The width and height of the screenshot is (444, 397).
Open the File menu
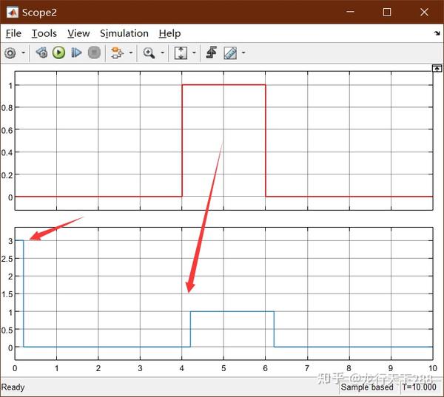pyautogui.click(x=13, y=33)
